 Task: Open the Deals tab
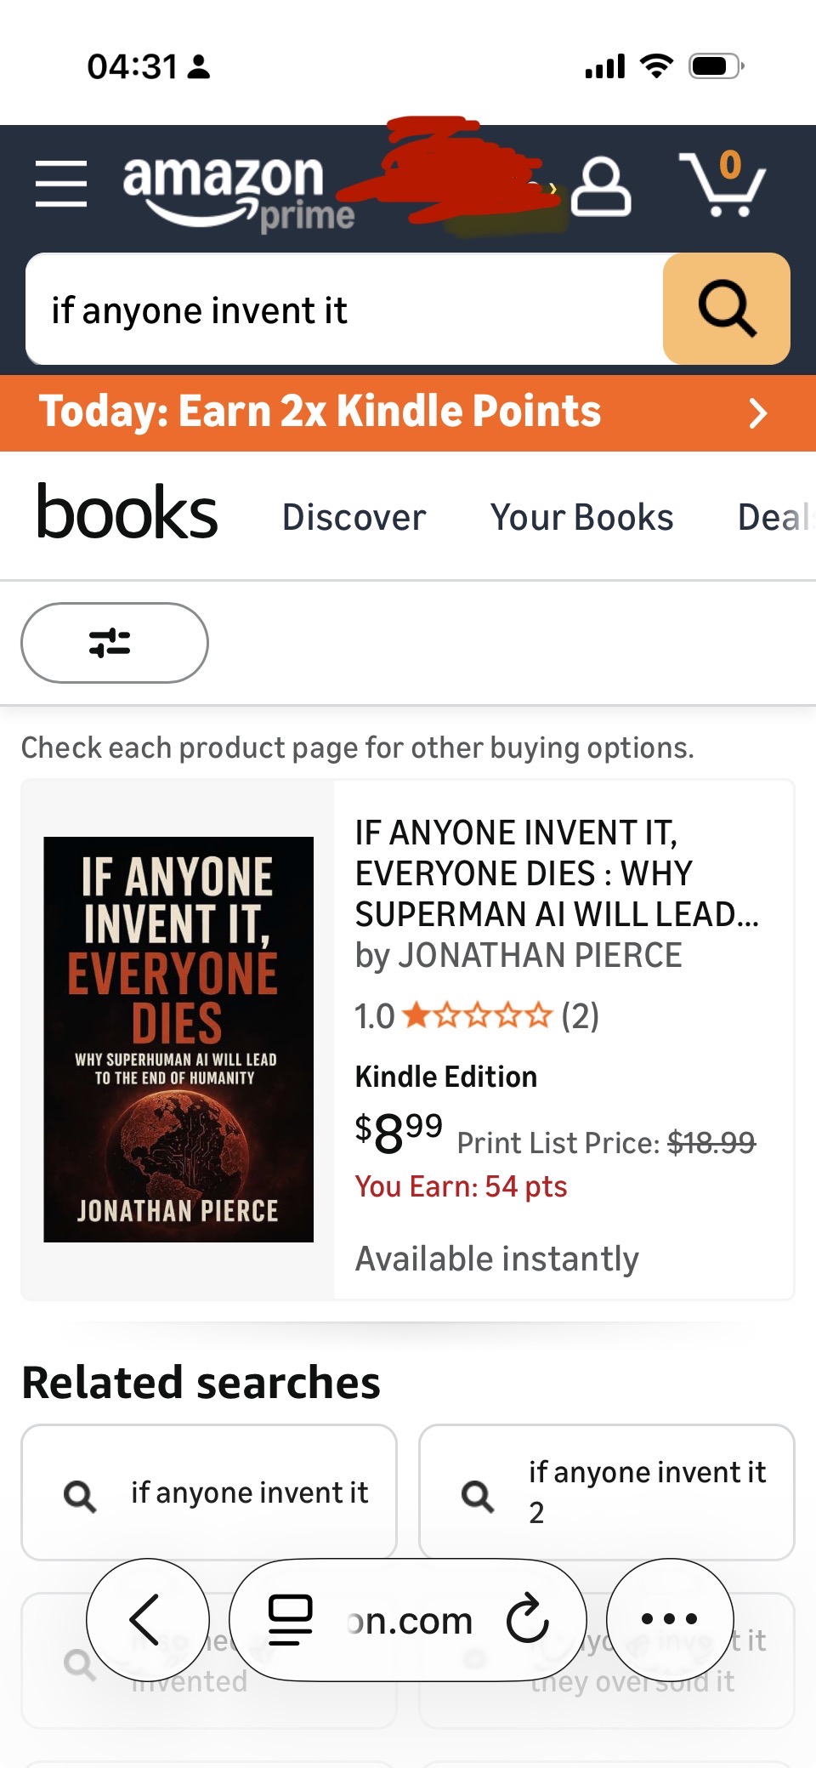[775, 517]
